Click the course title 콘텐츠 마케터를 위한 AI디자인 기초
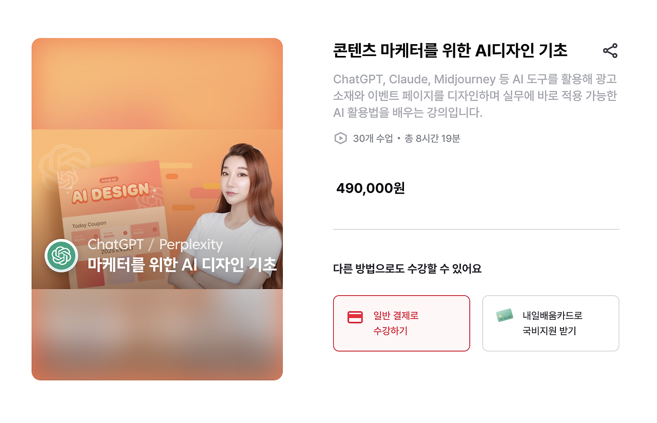 point(450,51)
